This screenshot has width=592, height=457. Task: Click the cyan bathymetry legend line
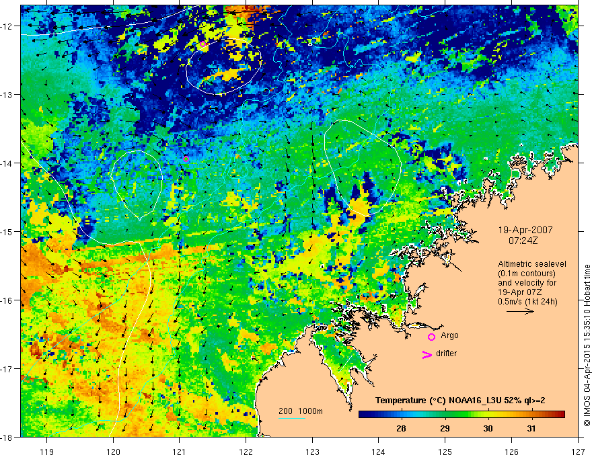(292, 418)
